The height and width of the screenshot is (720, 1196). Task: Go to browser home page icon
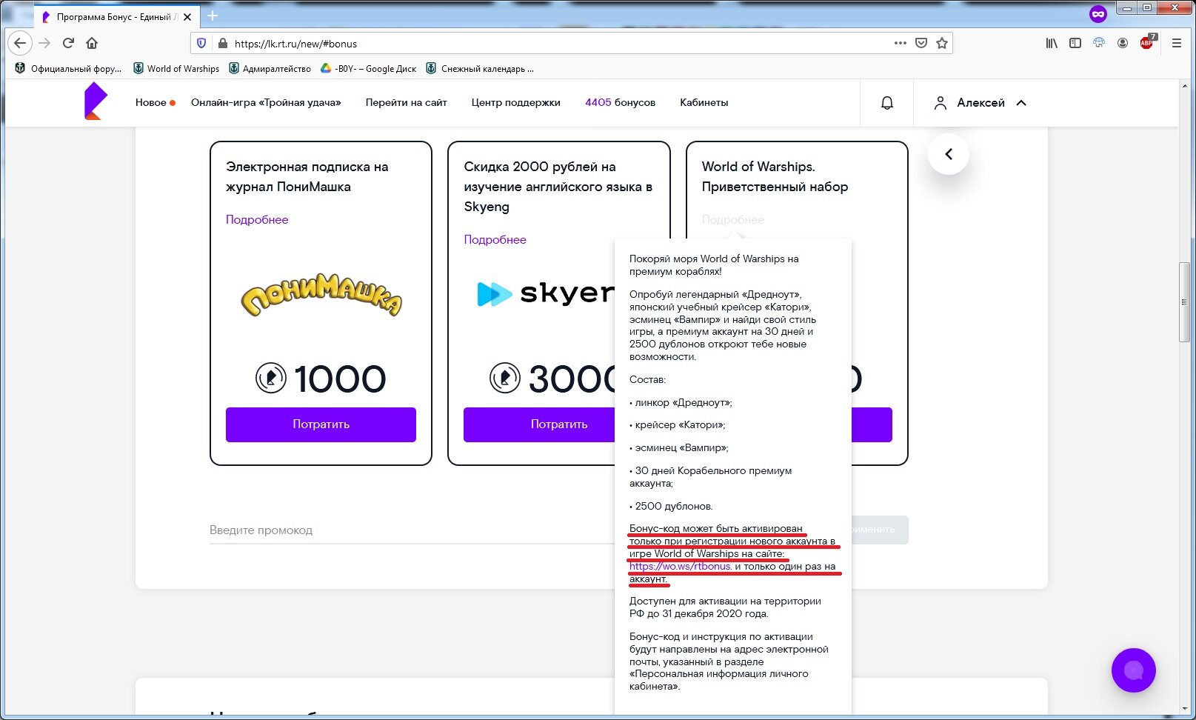pos(92,43)
